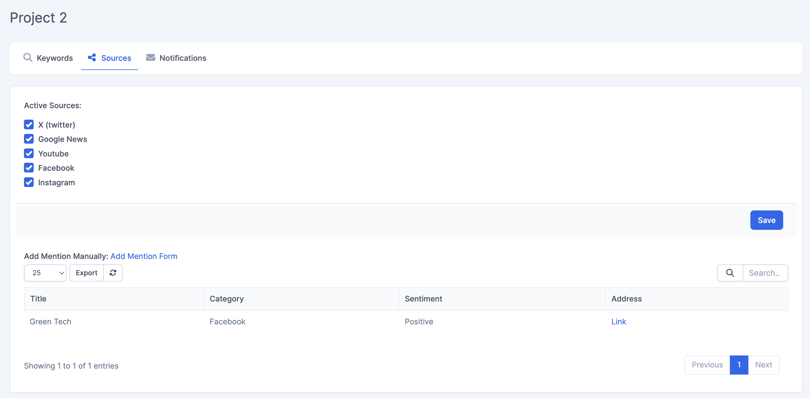This screenshot has height=398, width=810.
Task: Click the refresh table icon button
Action: [113, 273]
